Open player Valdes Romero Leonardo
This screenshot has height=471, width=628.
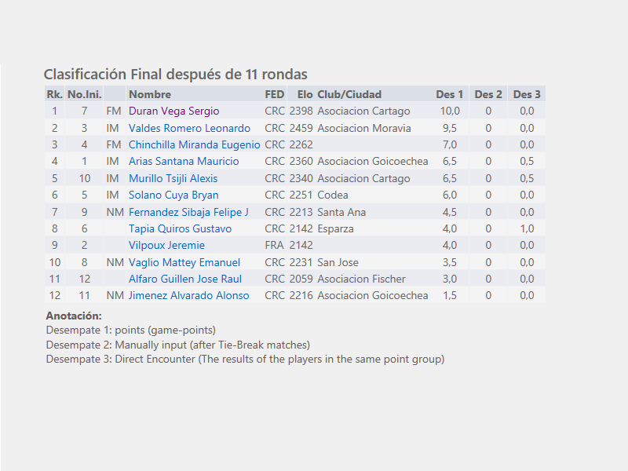coord(189,128)
